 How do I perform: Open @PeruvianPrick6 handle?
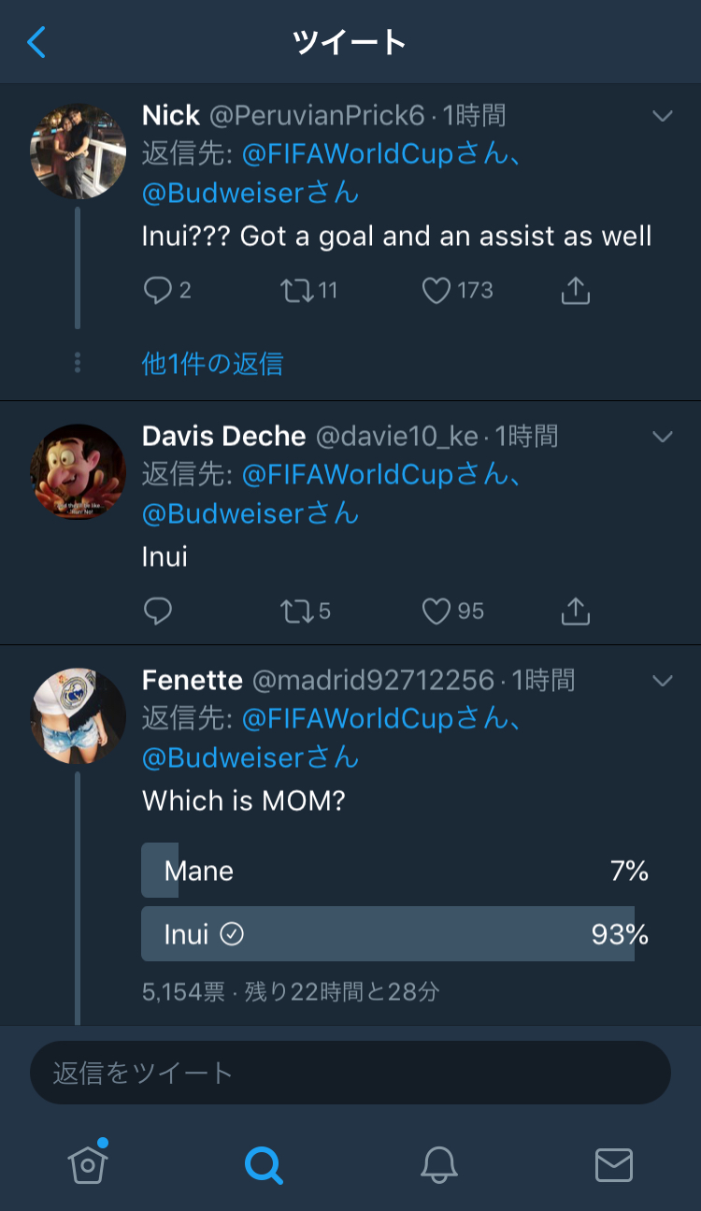pos(316,116)
